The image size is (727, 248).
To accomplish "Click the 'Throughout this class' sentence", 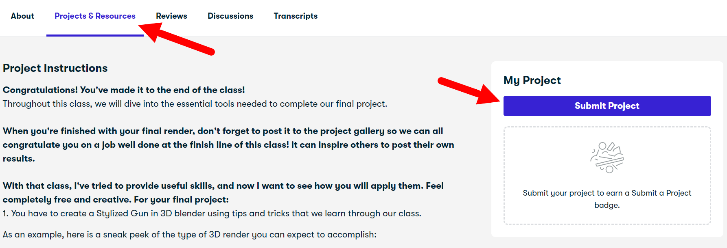I will [x=195, y=104].
